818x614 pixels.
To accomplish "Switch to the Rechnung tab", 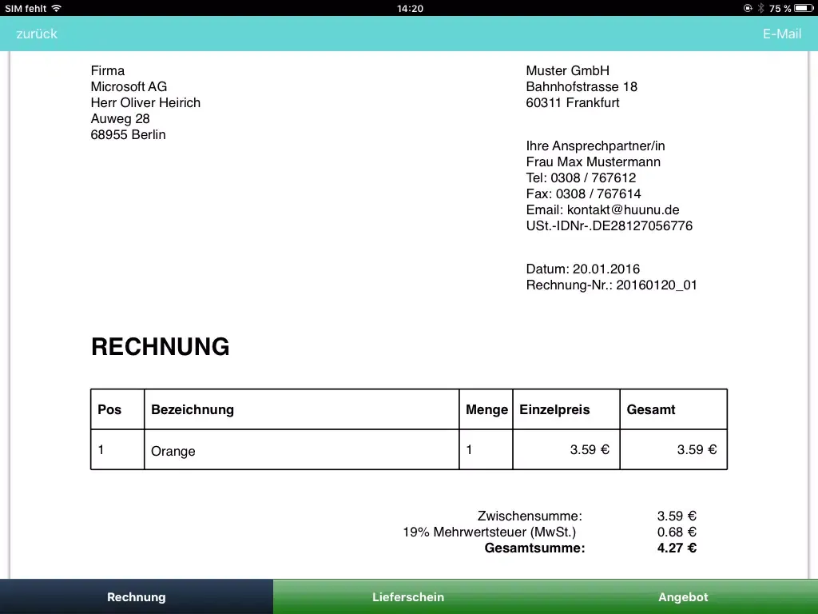I will (x=137, y=596).
